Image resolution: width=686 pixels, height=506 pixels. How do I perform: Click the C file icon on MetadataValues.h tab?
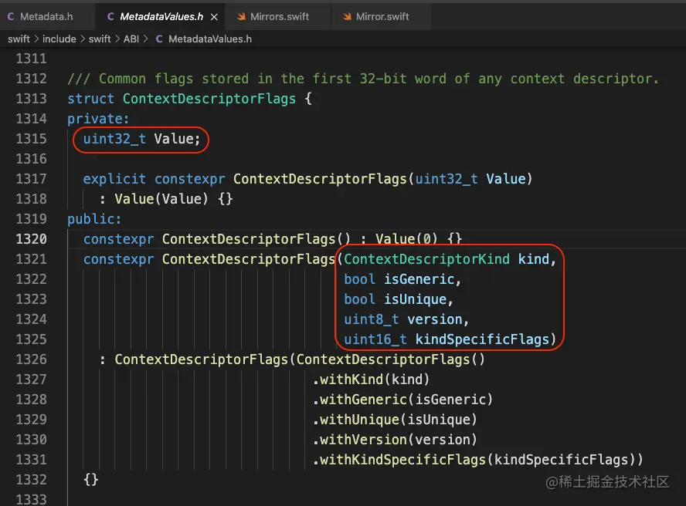(110, 17)
